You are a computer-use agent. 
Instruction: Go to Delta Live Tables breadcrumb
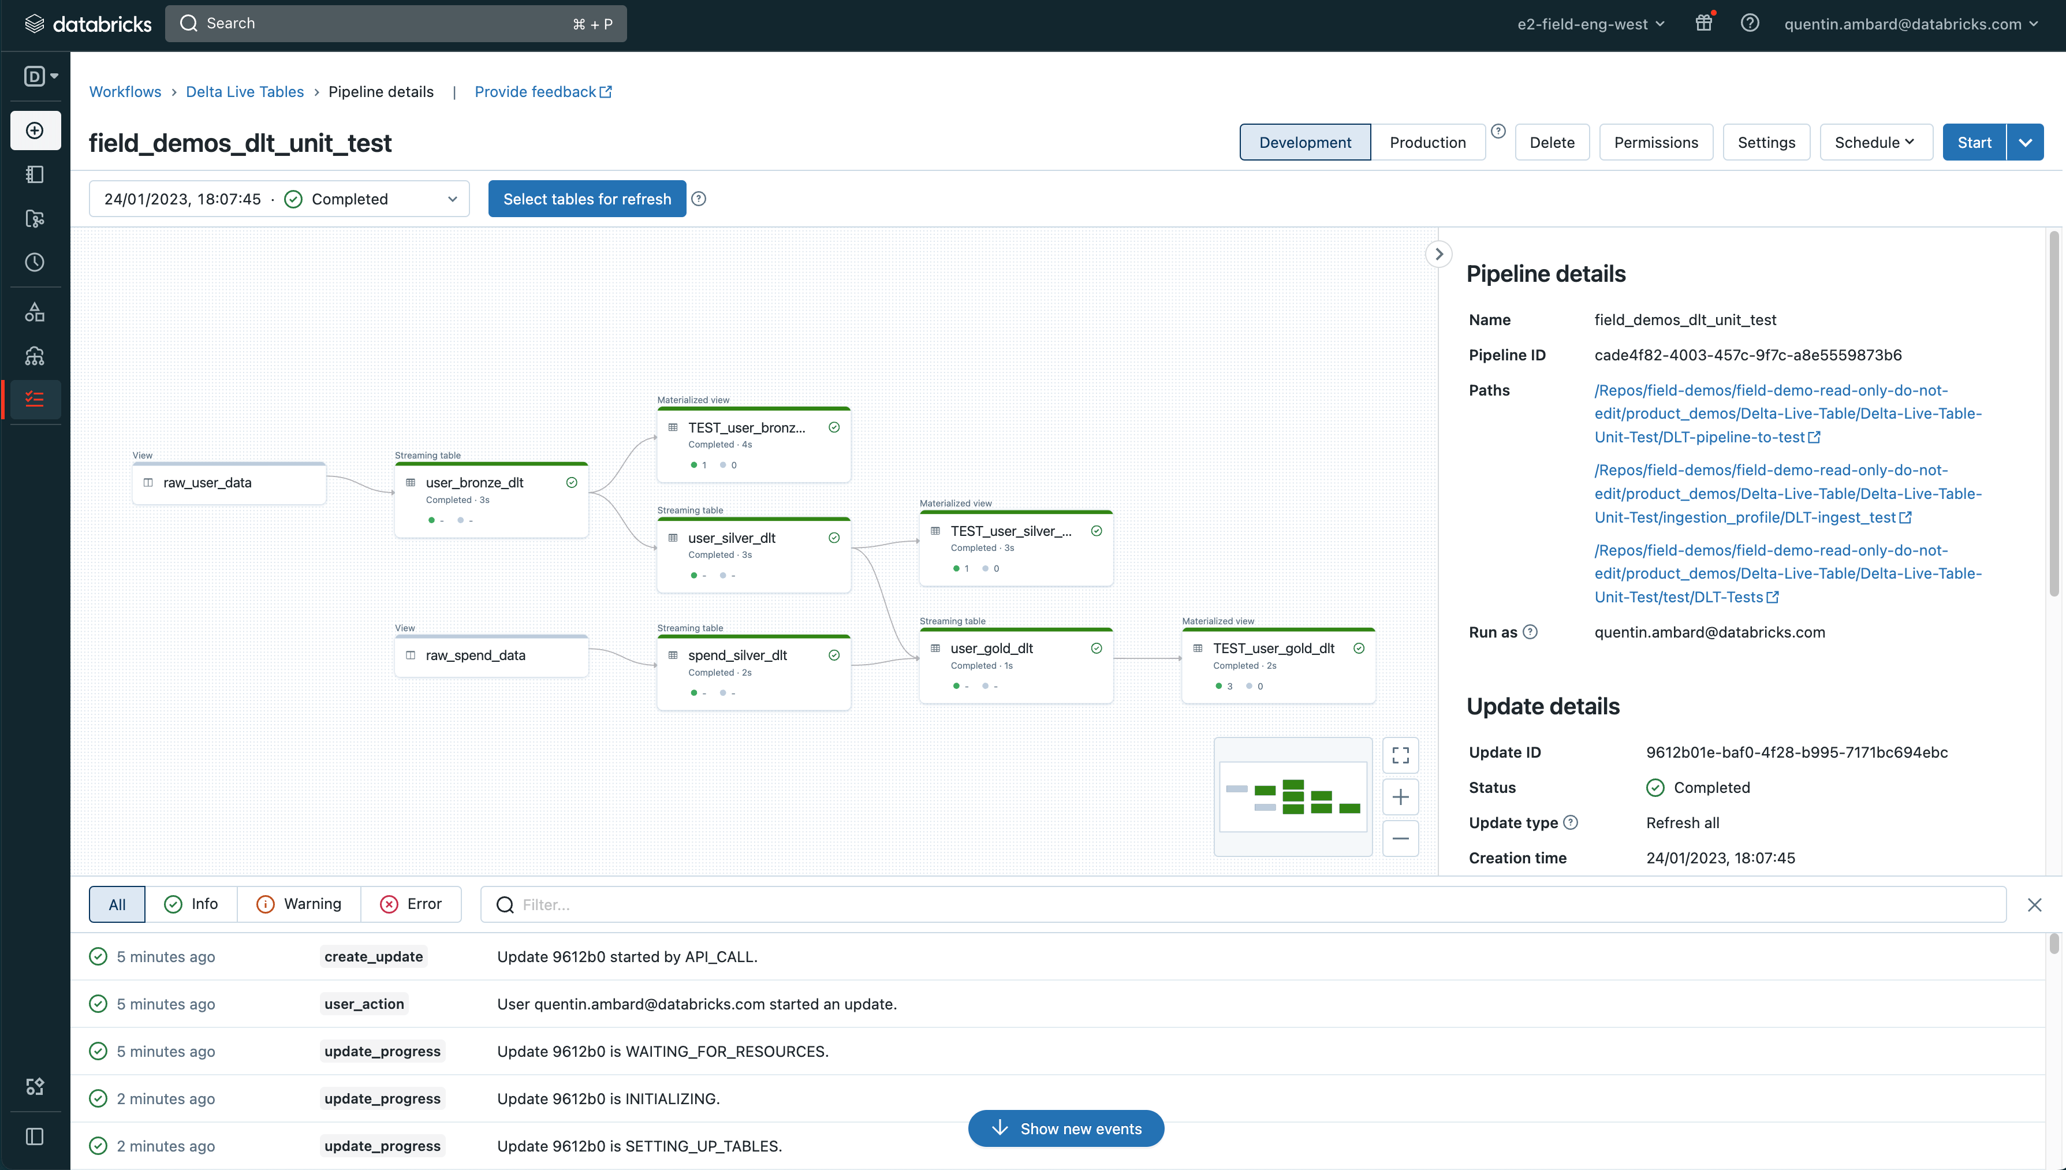tap(244, 92)
